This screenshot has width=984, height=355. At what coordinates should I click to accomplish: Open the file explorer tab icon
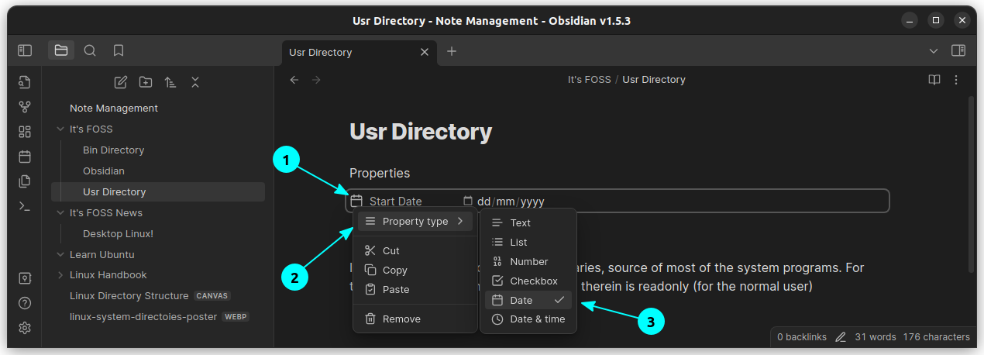[61, 50]
